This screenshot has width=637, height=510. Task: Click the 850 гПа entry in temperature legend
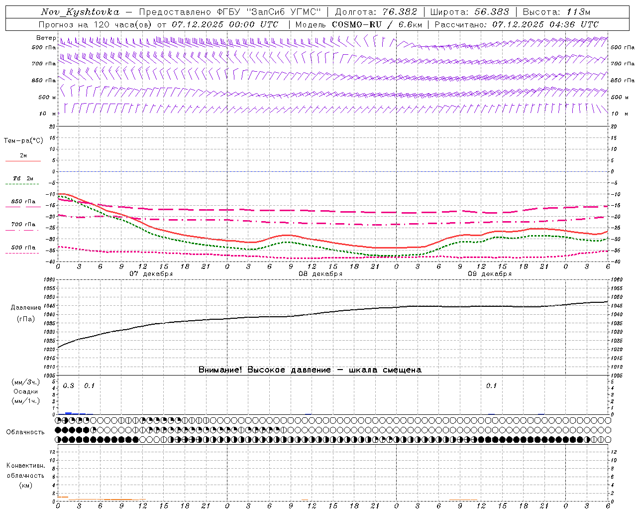(23, 204)
